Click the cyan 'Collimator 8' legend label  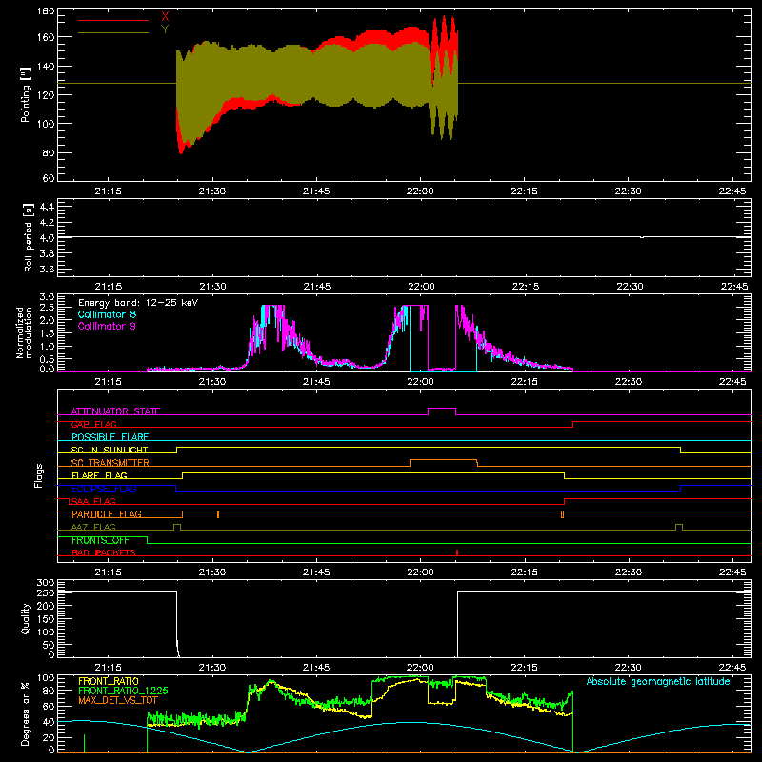tap(107, 314)
